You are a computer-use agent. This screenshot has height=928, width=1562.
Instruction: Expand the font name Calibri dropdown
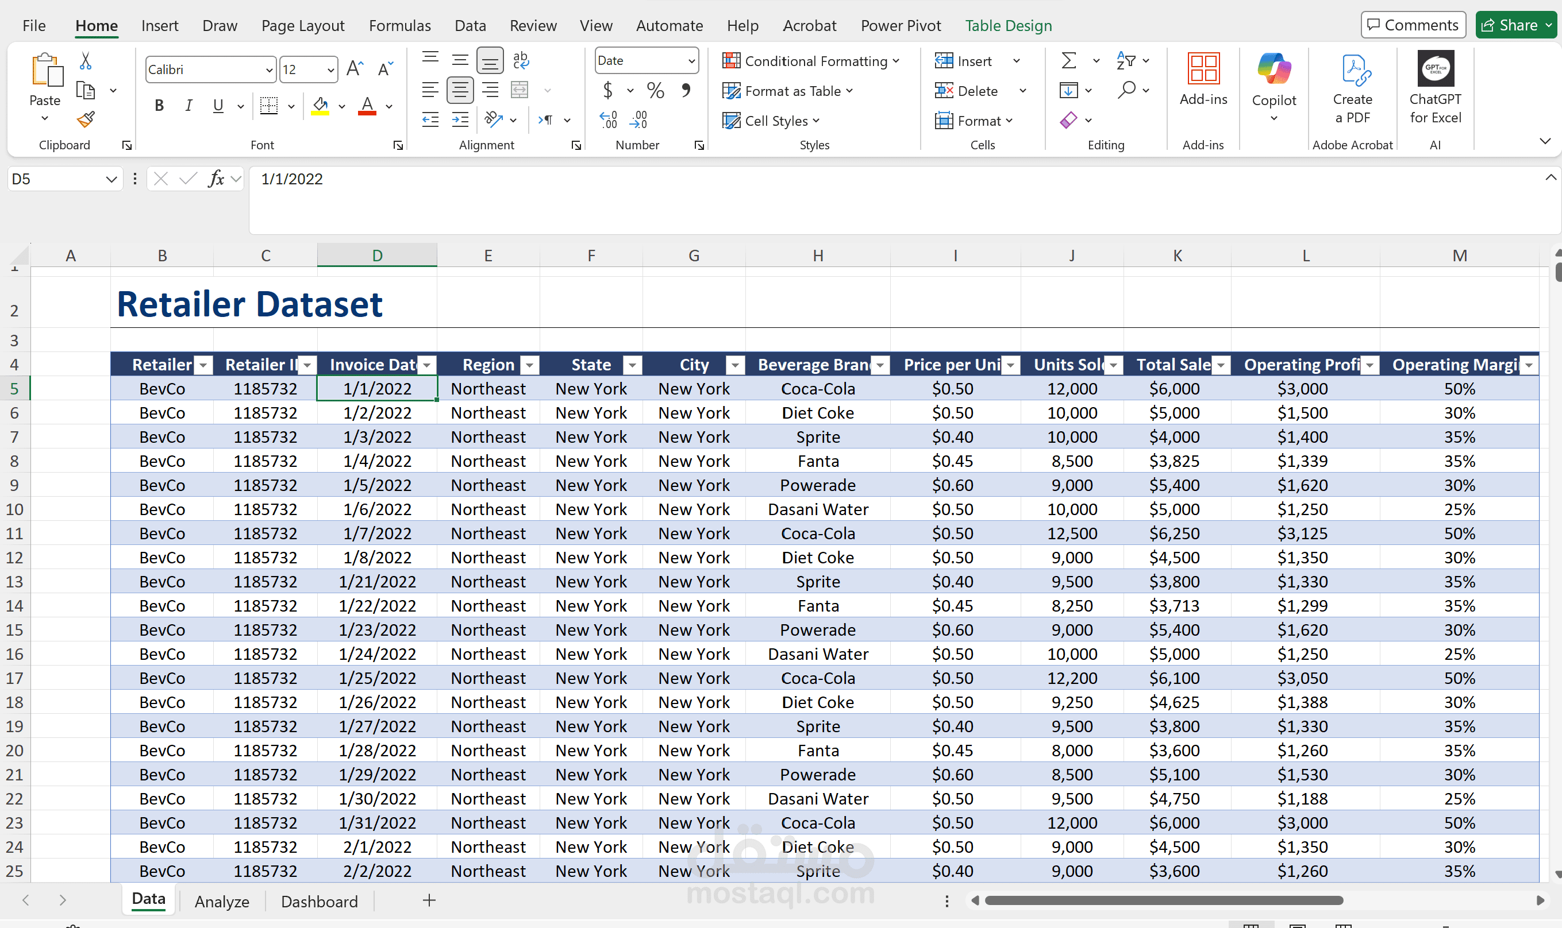[268, 69]
